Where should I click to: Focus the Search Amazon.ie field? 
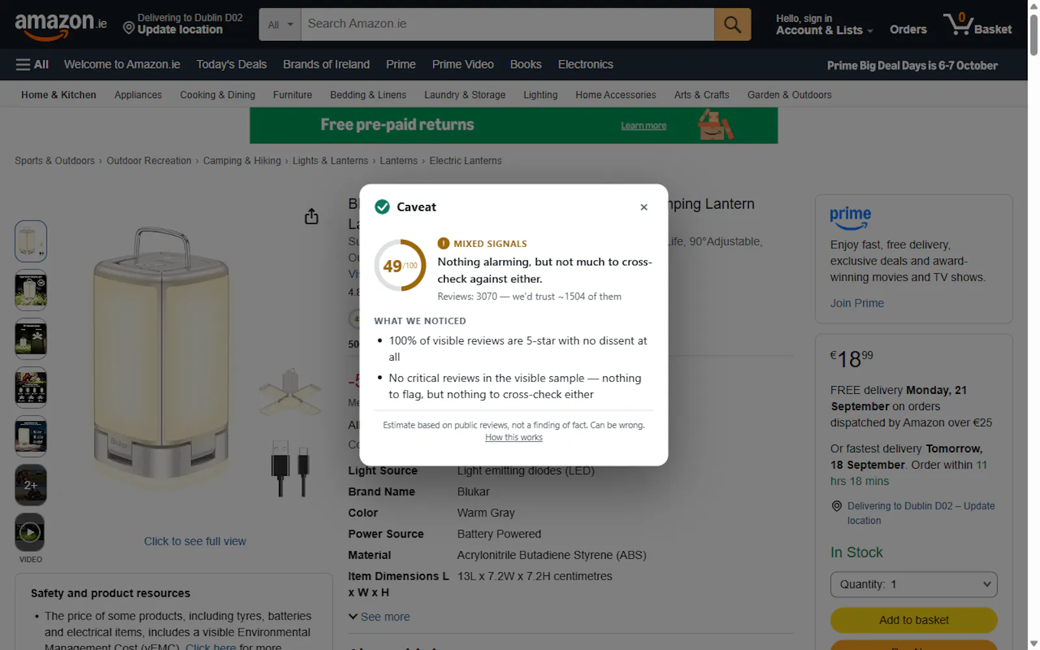[507, 25]
